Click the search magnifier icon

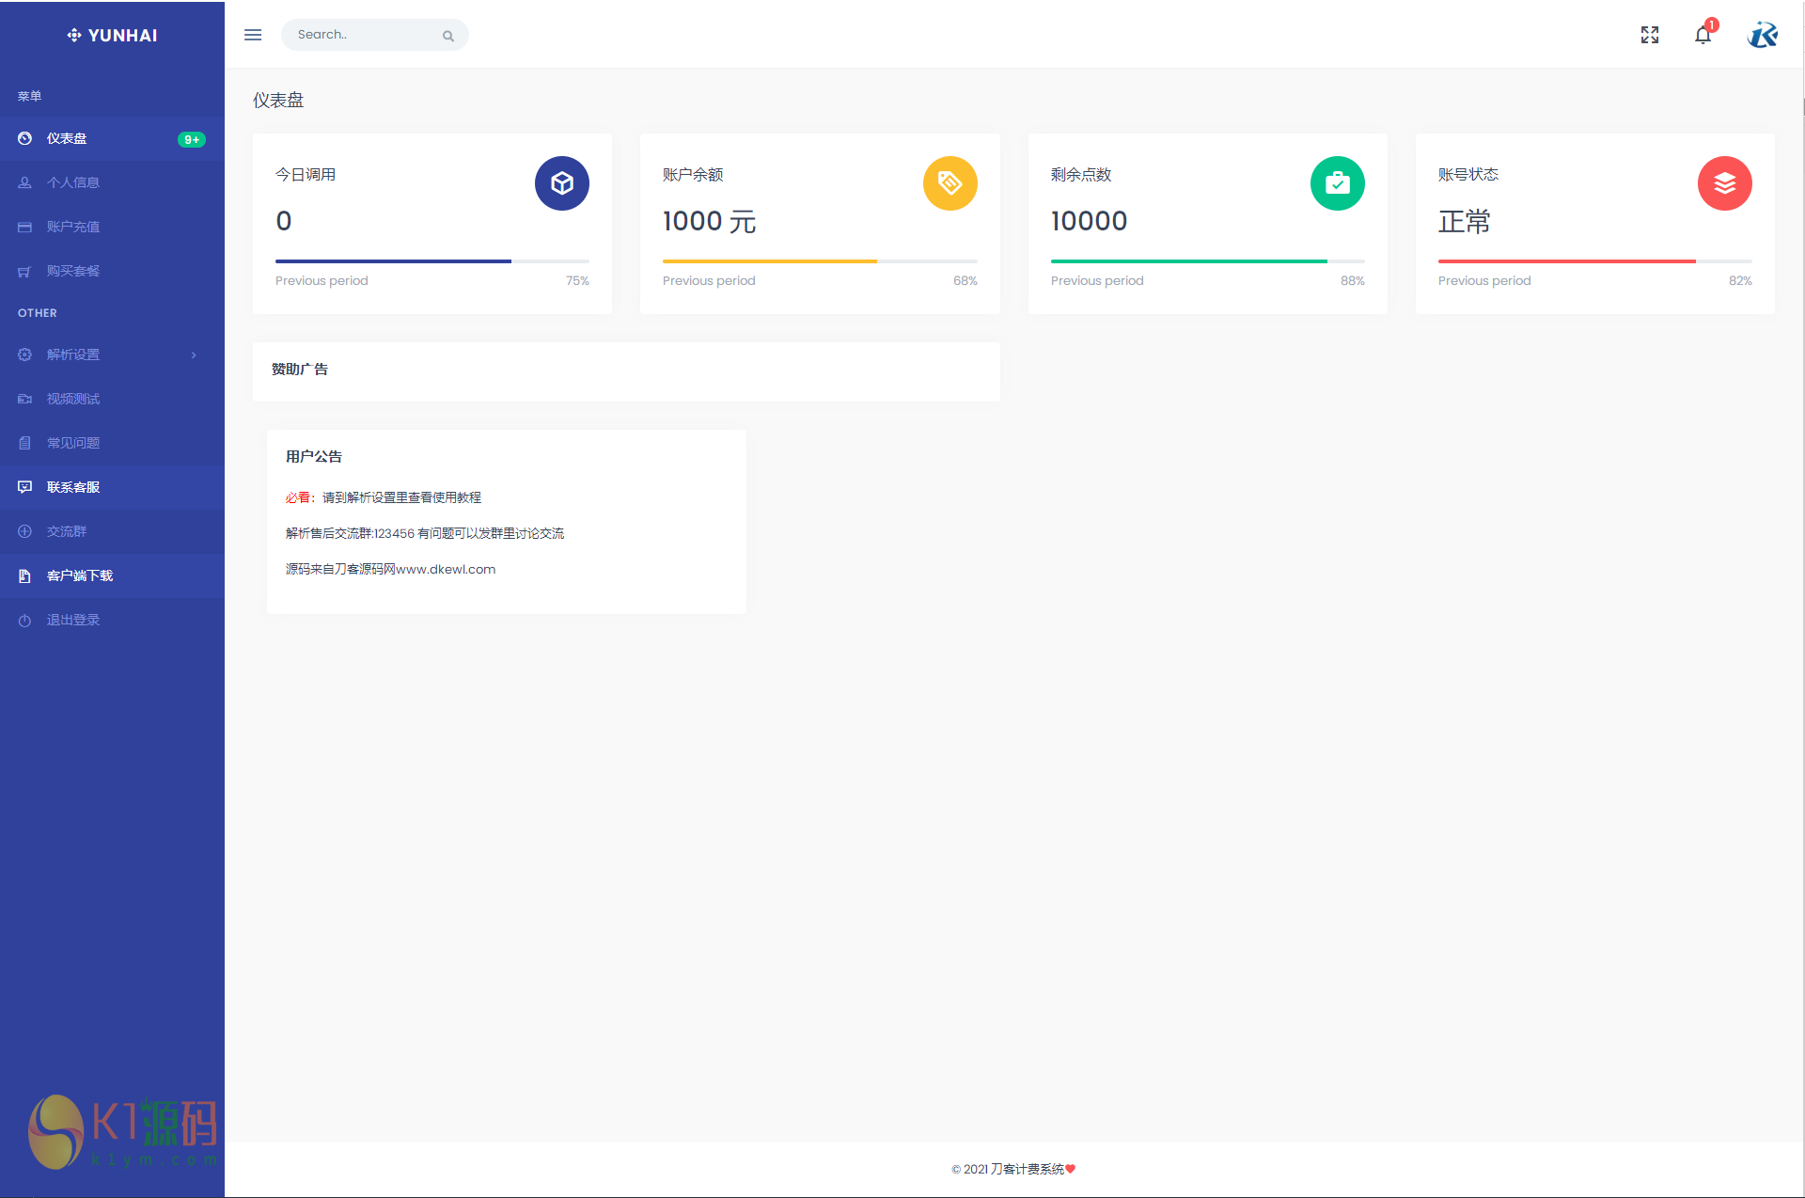point(448,36)
